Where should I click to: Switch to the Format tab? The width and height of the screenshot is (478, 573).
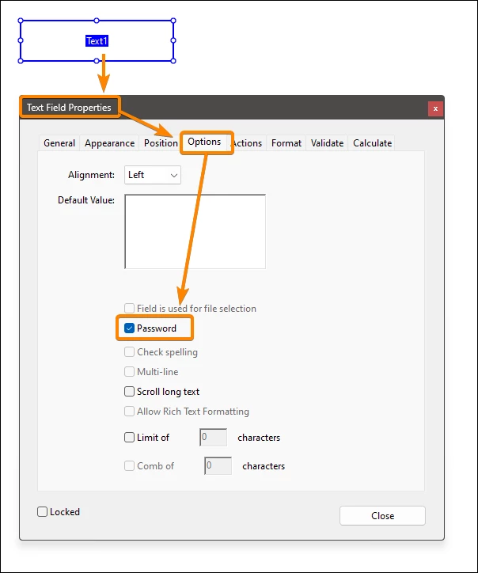(x=286, y=143)
